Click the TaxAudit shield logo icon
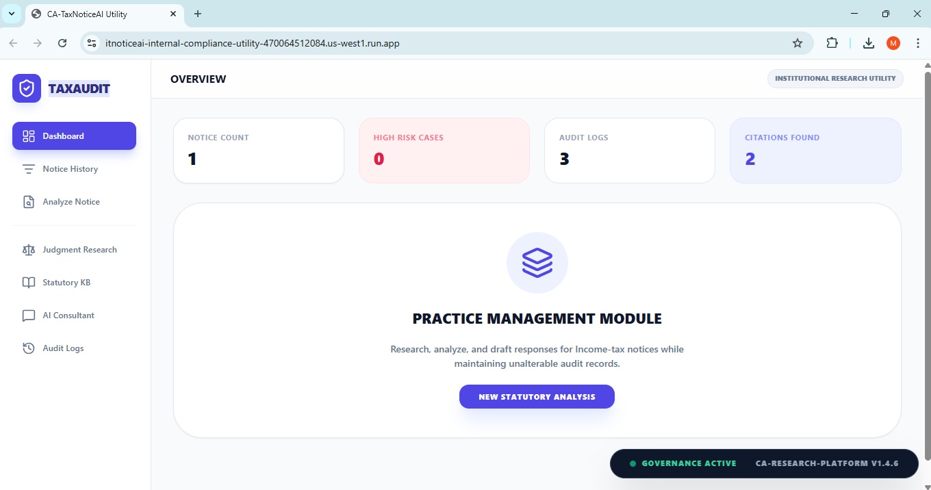 [x=27, y=88]
